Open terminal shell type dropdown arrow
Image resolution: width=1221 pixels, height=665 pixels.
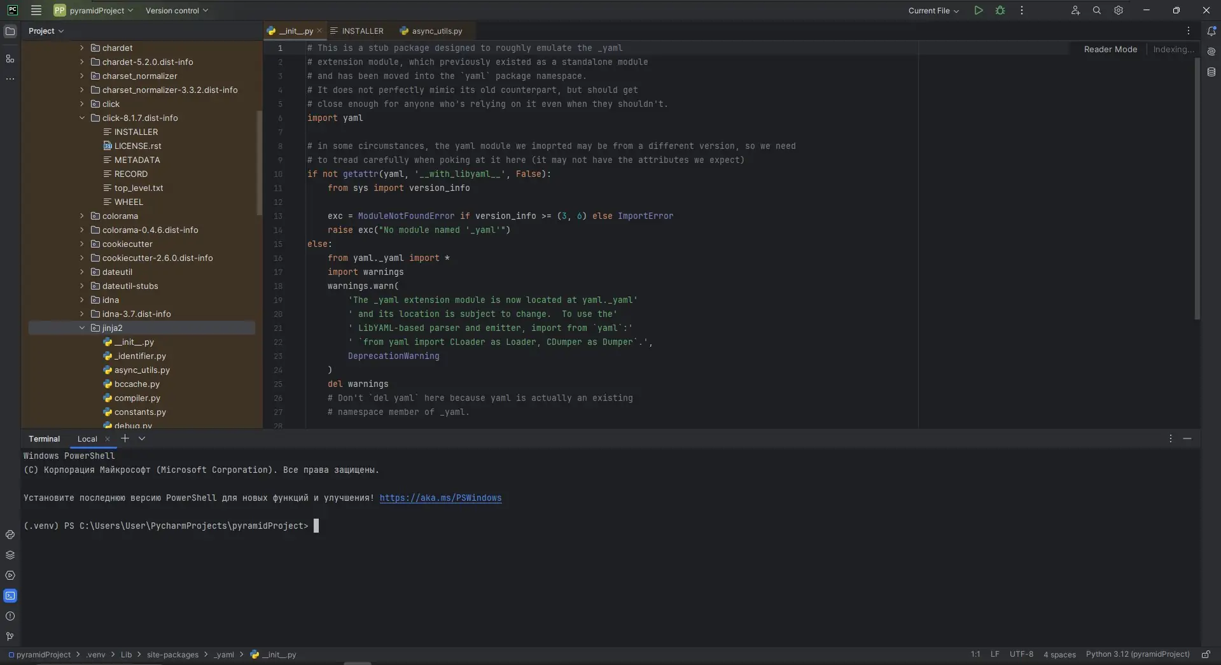click(x=142, y=438)
